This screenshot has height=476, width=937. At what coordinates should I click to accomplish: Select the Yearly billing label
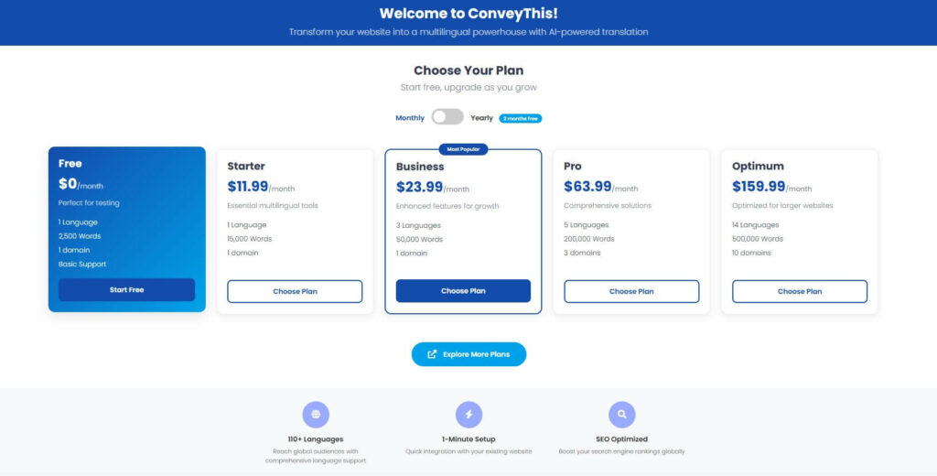click(x=481, y=118)
